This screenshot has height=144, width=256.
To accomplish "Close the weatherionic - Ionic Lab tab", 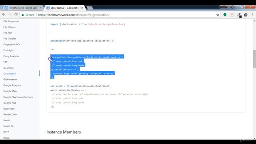I will (40, 8).
